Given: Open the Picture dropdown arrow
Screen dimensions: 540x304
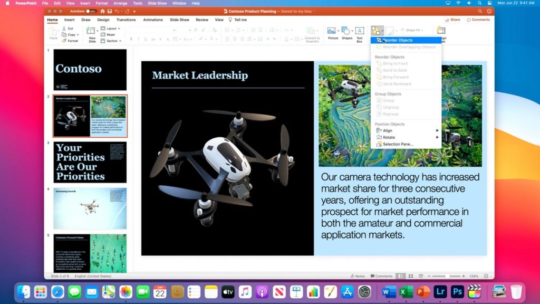Looking at the screenshot, I should (338, 31).
